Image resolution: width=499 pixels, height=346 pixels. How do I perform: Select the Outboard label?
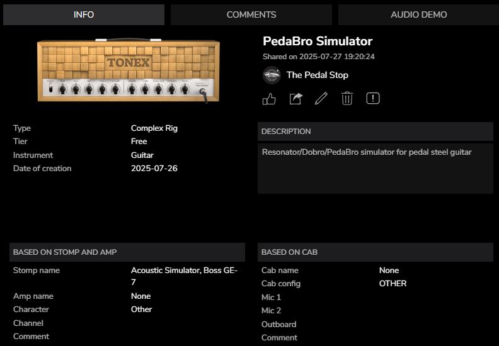pyautogui.click(x=278, y=325)
